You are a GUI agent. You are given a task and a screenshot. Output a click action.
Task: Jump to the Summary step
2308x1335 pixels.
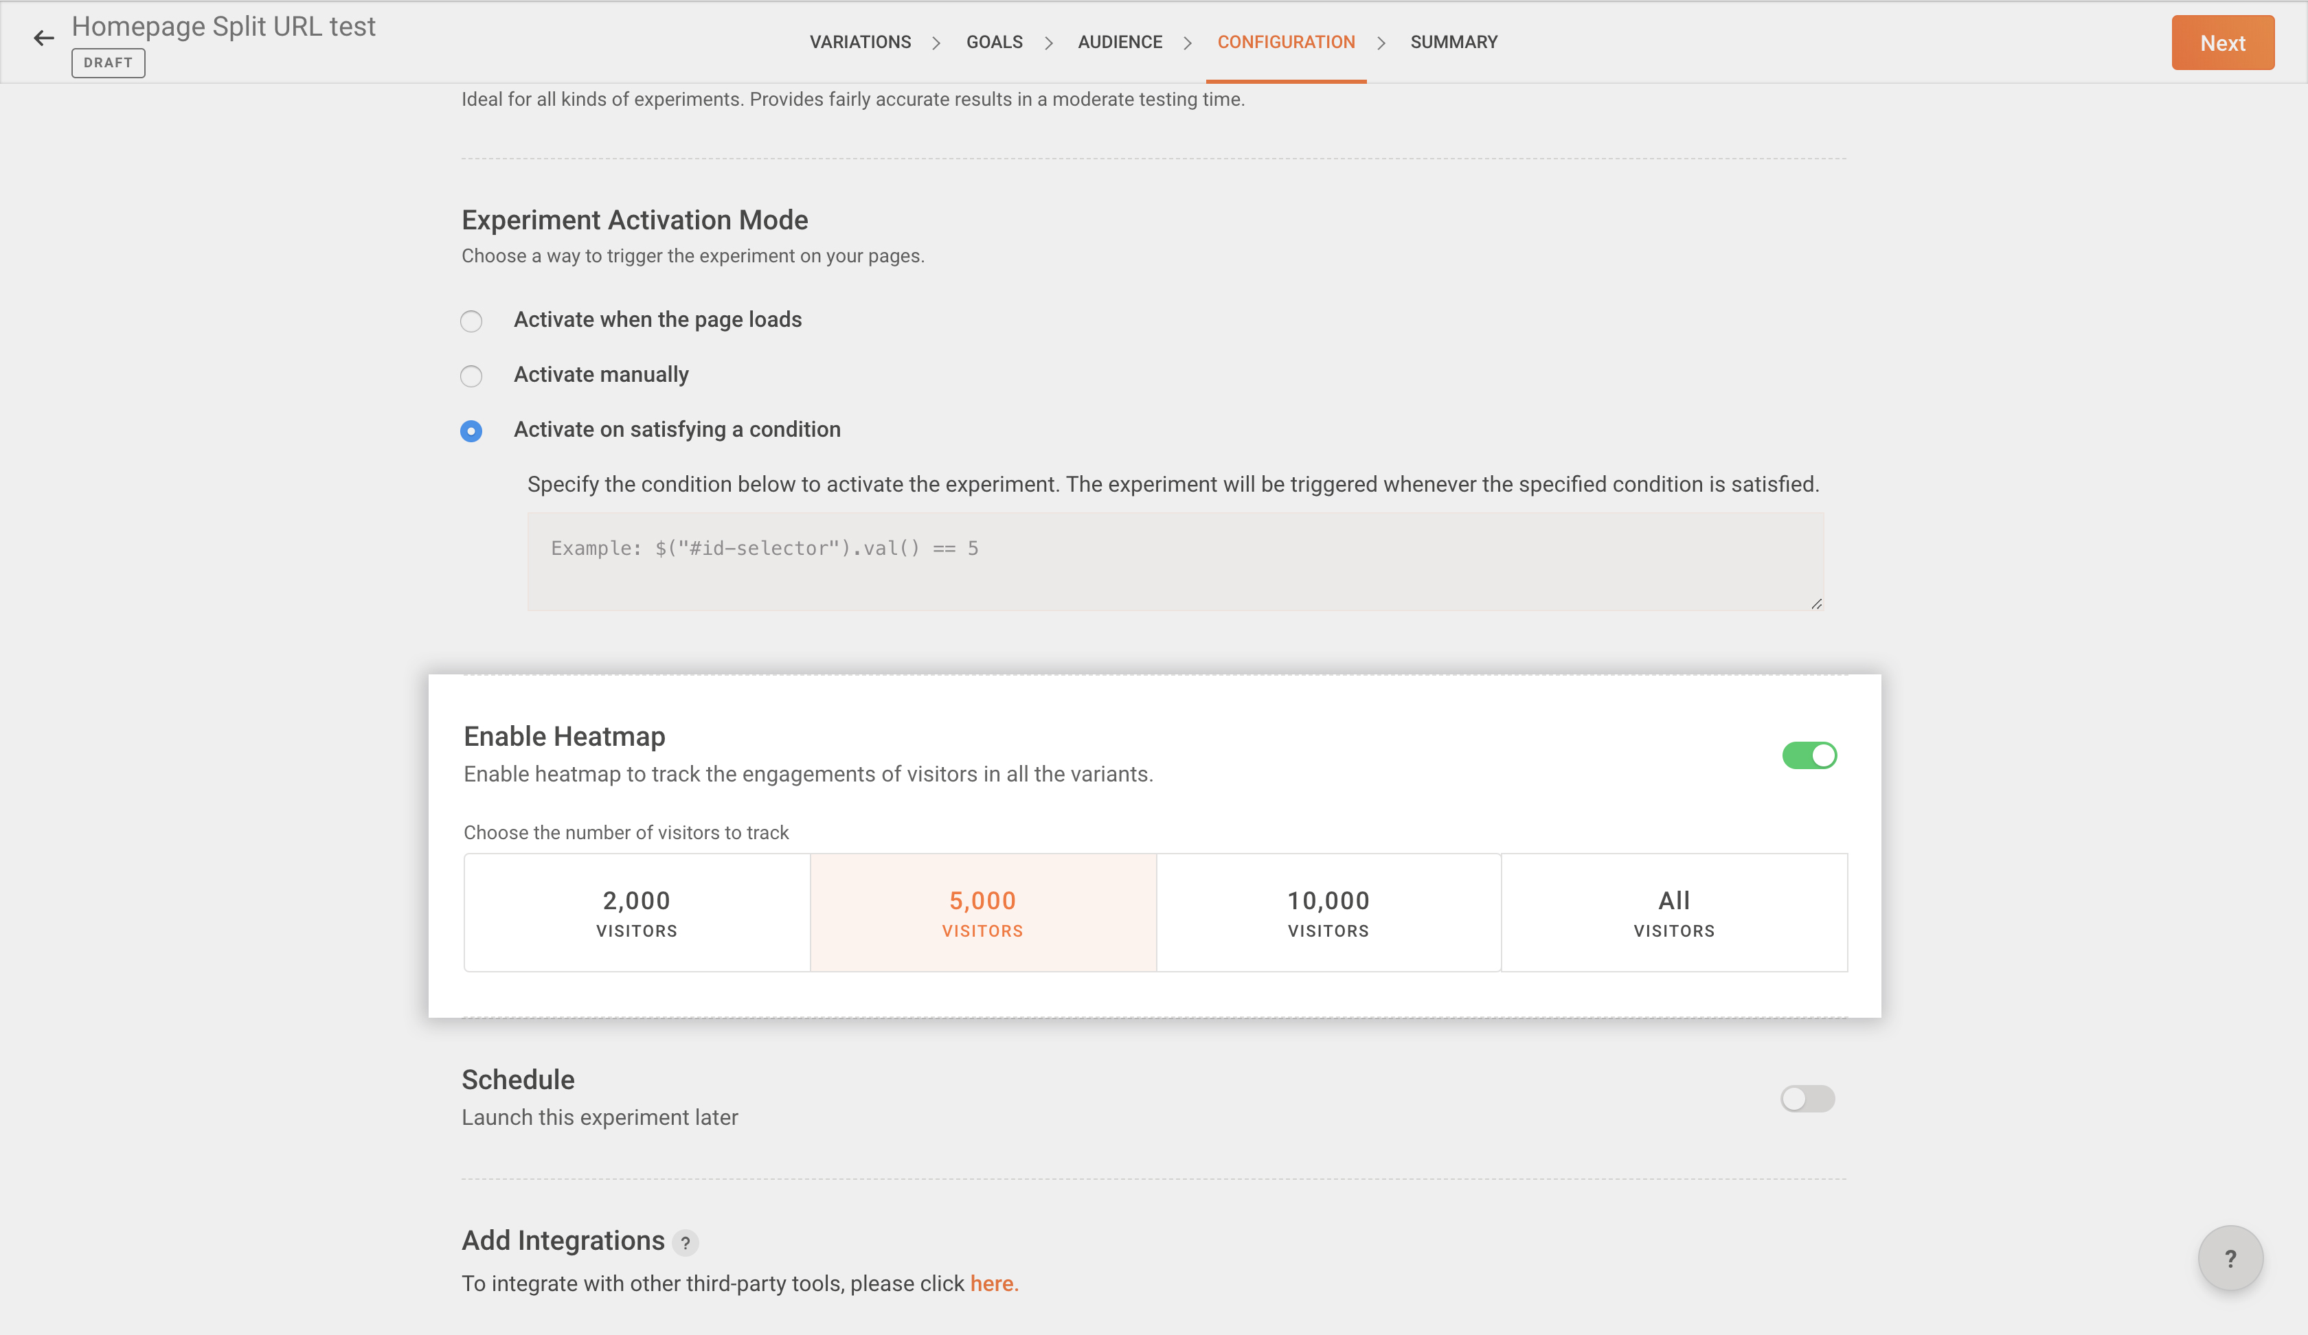click(x=1453, y=42)
